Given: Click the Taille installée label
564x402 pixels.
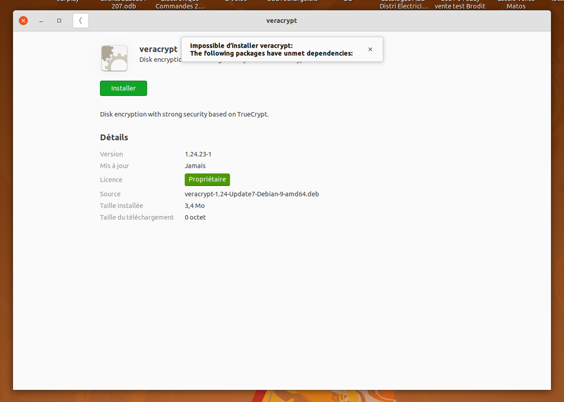Looking at the screenshot, I should [x=121, y=206].
